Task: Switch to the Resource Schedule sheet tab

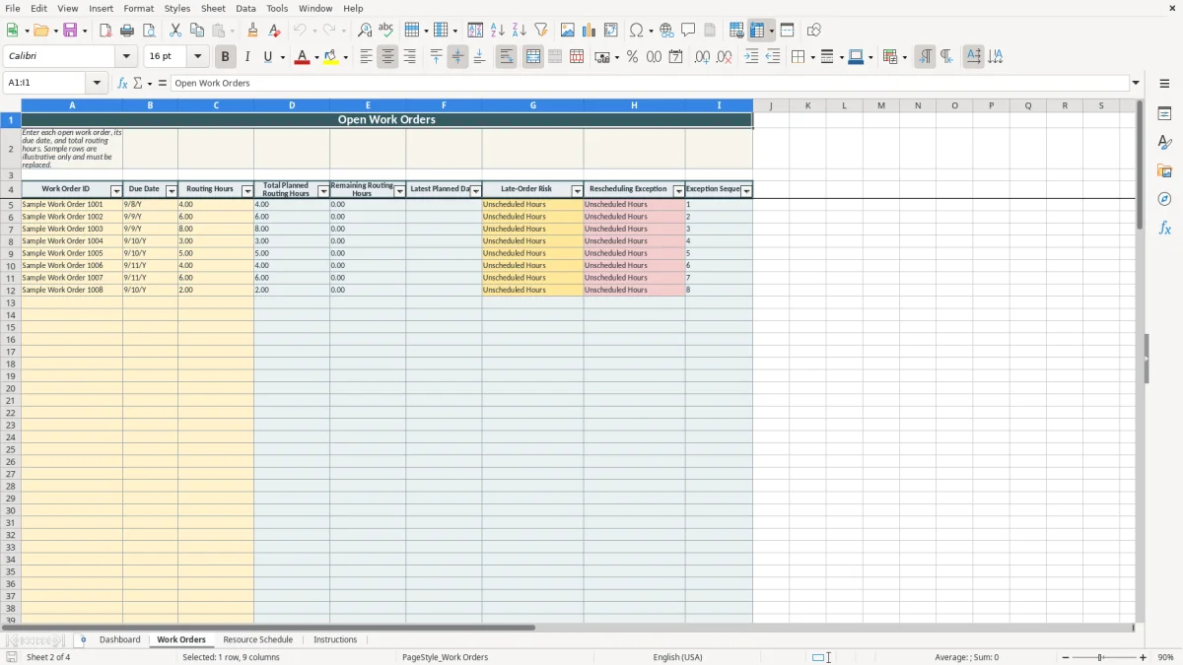Action: tap(257, 639)
